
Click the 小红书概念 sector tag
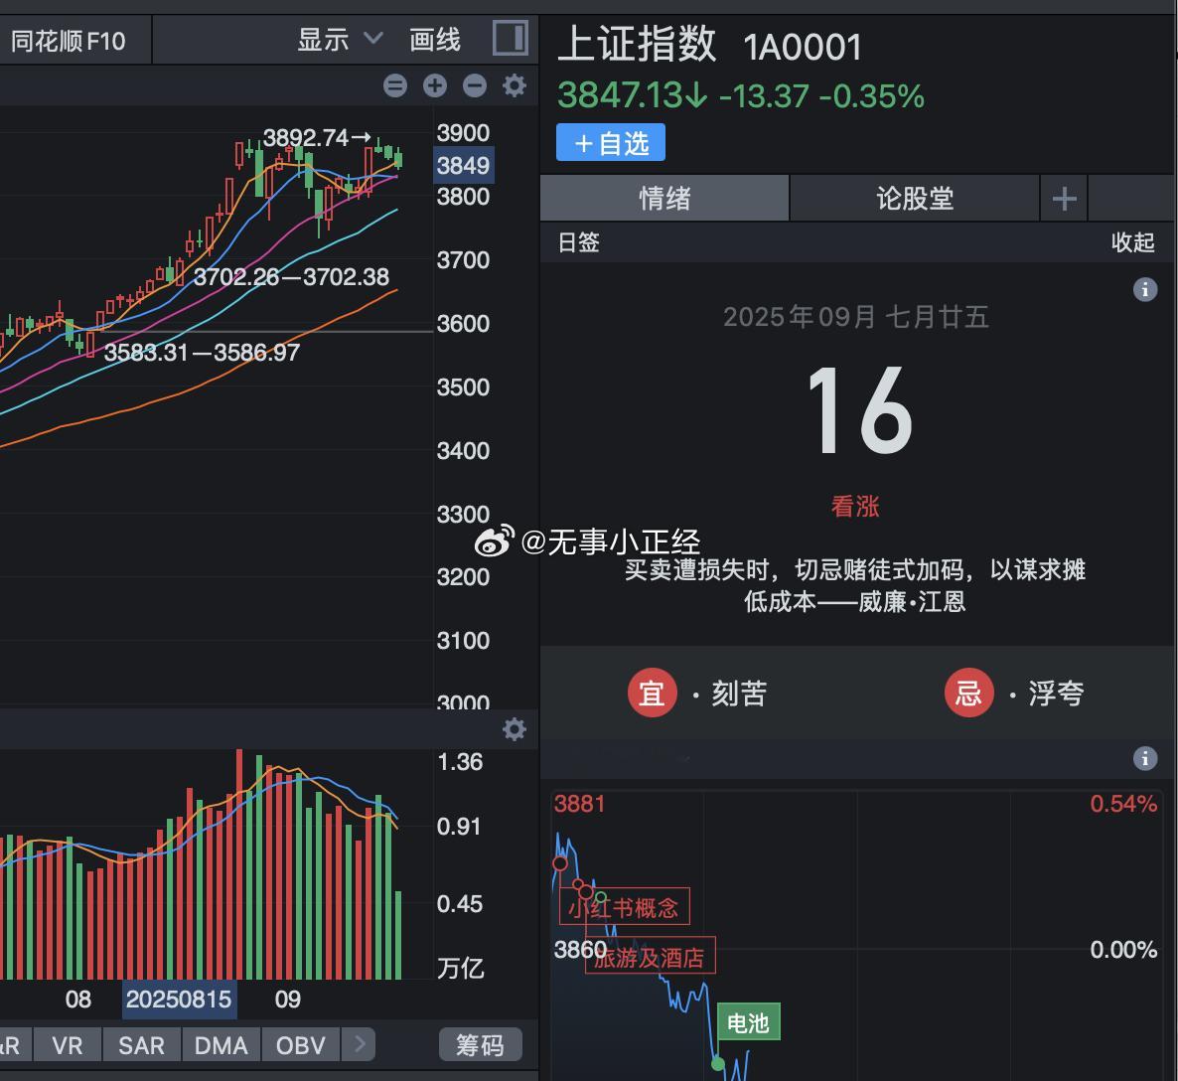625,907
